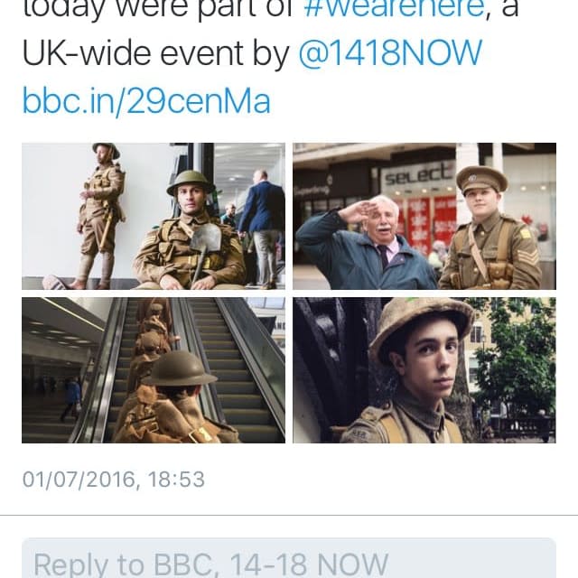Open the young soldier portrait photo

pyautogui.click(x=424, y=370)
